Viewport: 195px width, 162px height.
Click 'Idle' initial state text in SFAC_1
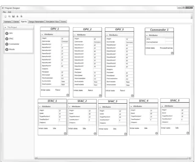coord(54,128)
